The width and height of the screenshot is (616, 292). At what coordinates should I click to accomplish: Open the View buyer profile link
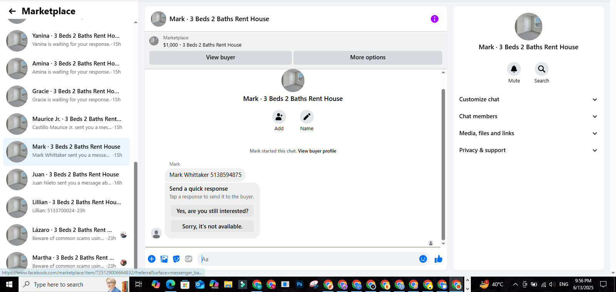pyautogui.click(x=317, y=151)
